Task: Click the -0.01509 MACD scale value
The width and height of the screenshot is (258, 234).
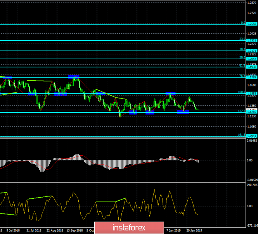Action: pos(252,180)
